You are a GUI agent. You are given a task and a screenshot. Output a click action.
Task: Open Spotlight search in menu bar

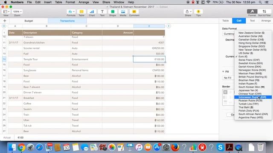coord(260,2)
